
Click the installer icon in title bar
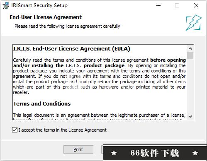click(x=6, y=5)
